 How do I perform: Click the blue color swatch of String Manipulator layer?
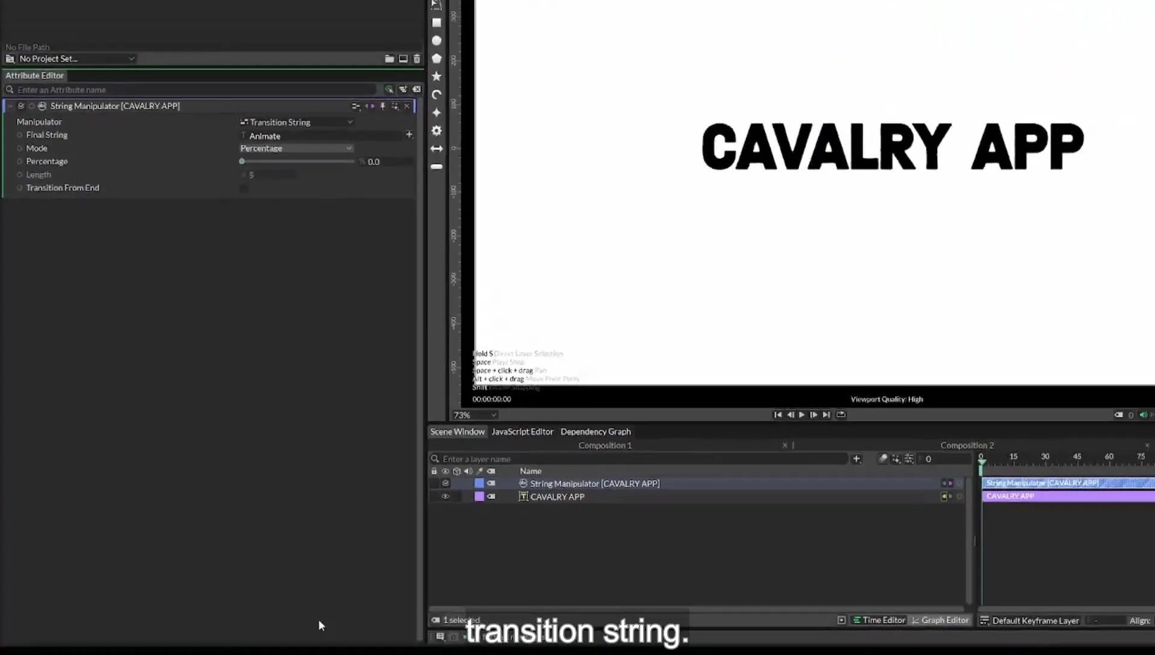[x=479, y=483]
